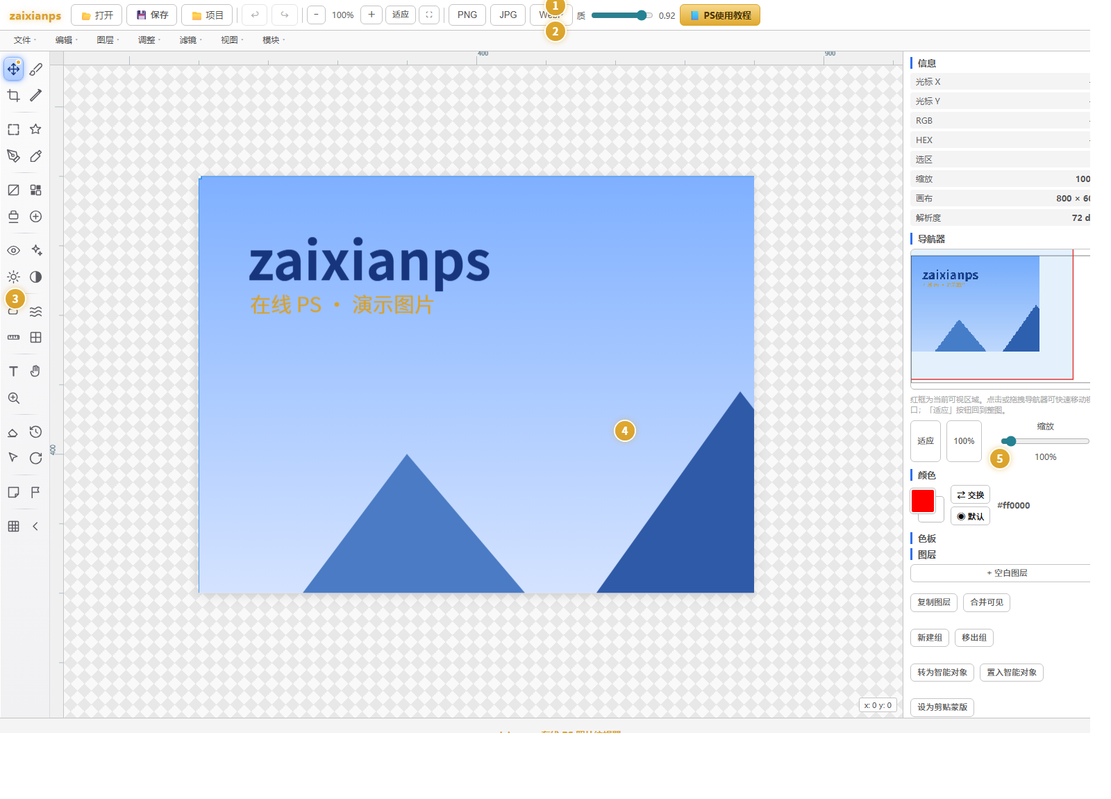Swap colors with 交换 button
This screenshot has height=799, width=1111.
(970, 495)
